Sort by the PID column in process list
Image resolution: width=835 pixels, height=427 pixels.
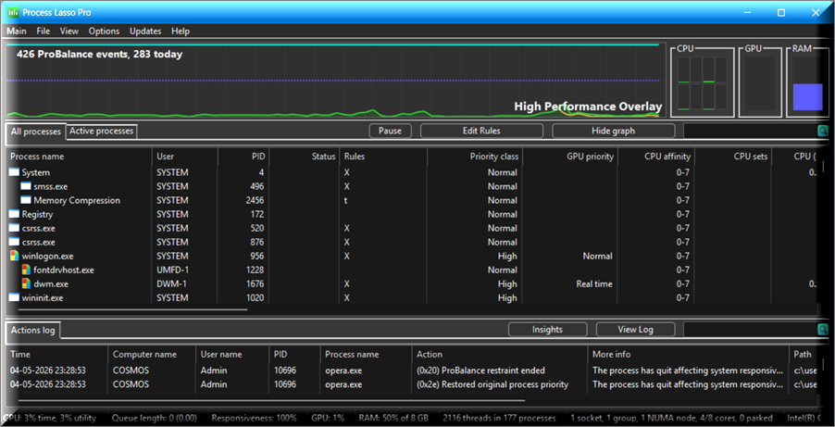[x=243, y=157]
